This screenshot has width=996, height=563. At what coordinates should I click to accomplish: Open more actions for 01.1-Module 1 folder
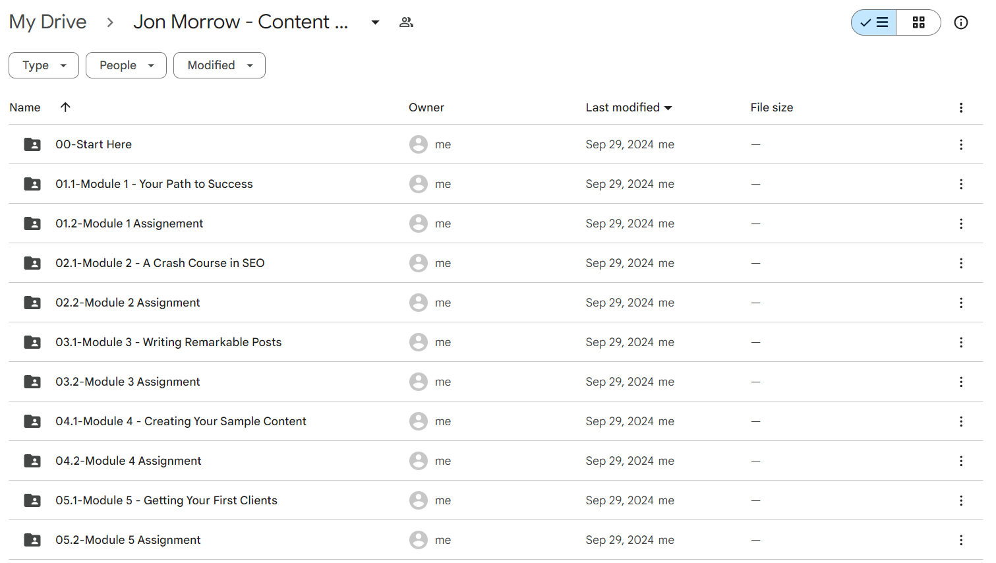pyautogui.click(x=961, y=184)
